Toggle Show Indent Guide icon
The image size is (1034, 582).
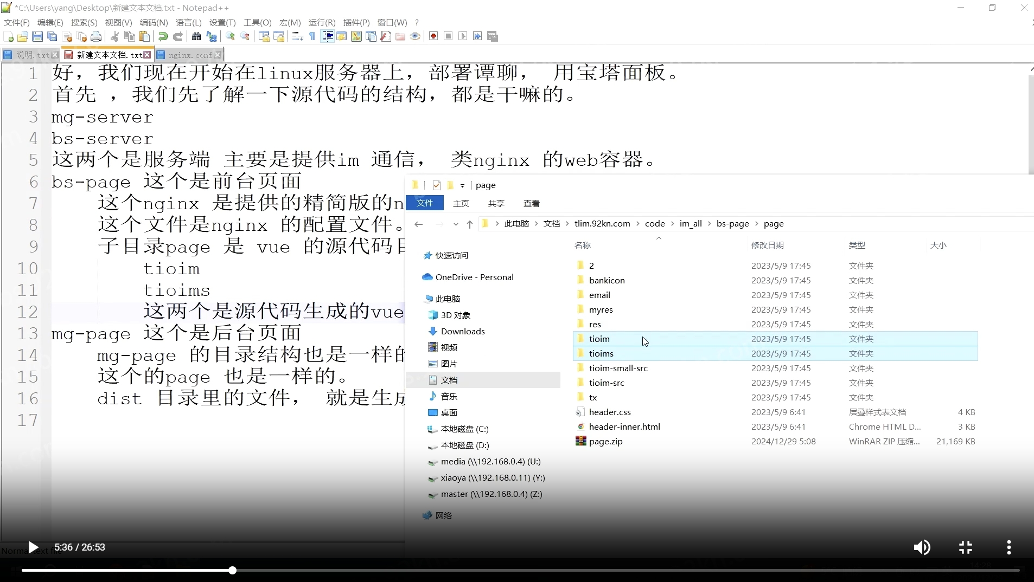point(328,36)
